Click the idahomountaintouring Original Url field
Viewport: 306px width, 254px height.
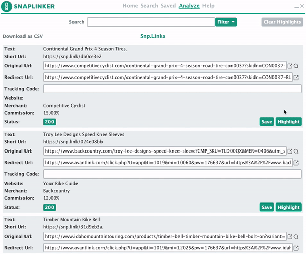[165, 237]
